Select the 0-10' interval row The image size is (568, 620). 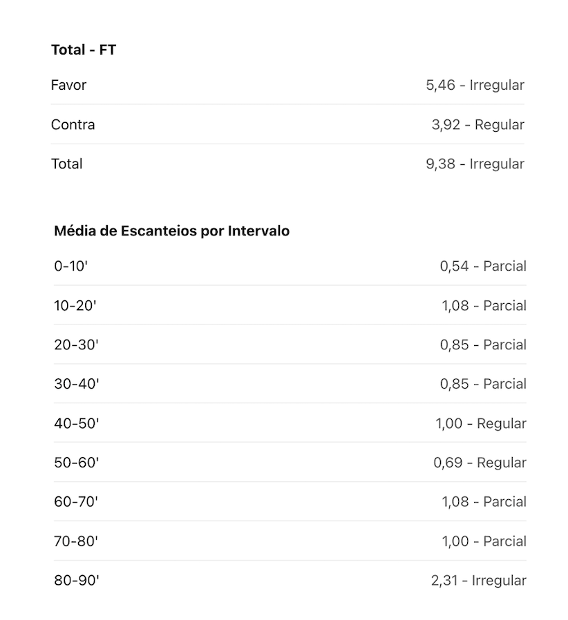point(290,266)
